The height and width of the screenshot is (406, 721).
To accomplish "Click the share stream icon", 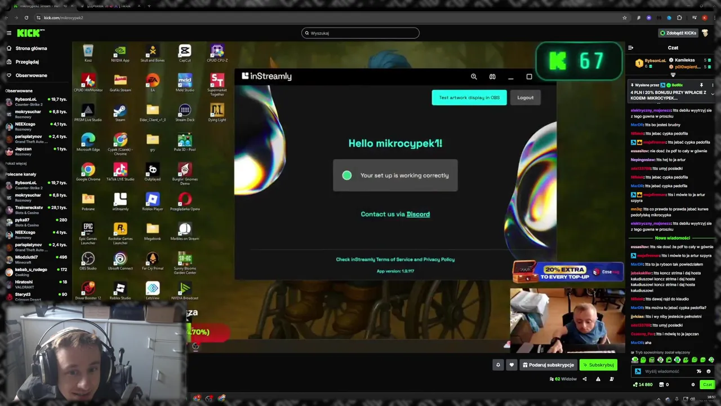I will 584,379.
